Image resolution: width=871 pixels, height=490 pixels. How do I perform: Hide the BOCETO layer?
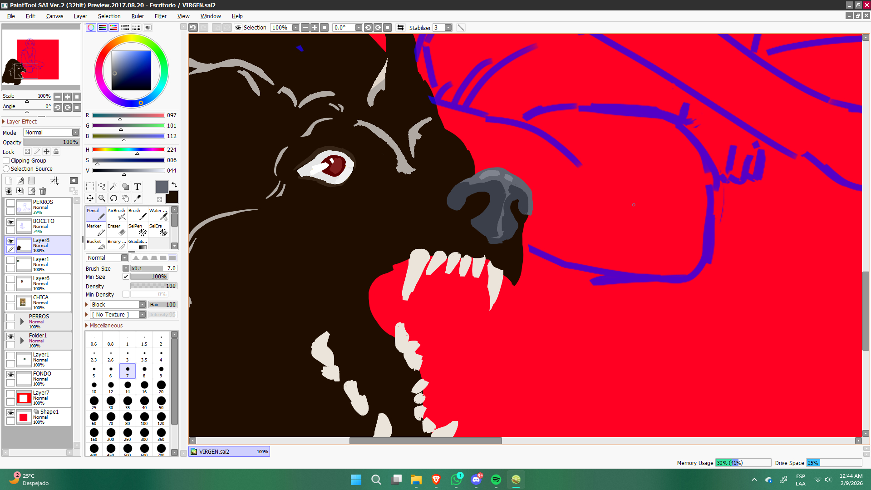[x=10, y=222]
